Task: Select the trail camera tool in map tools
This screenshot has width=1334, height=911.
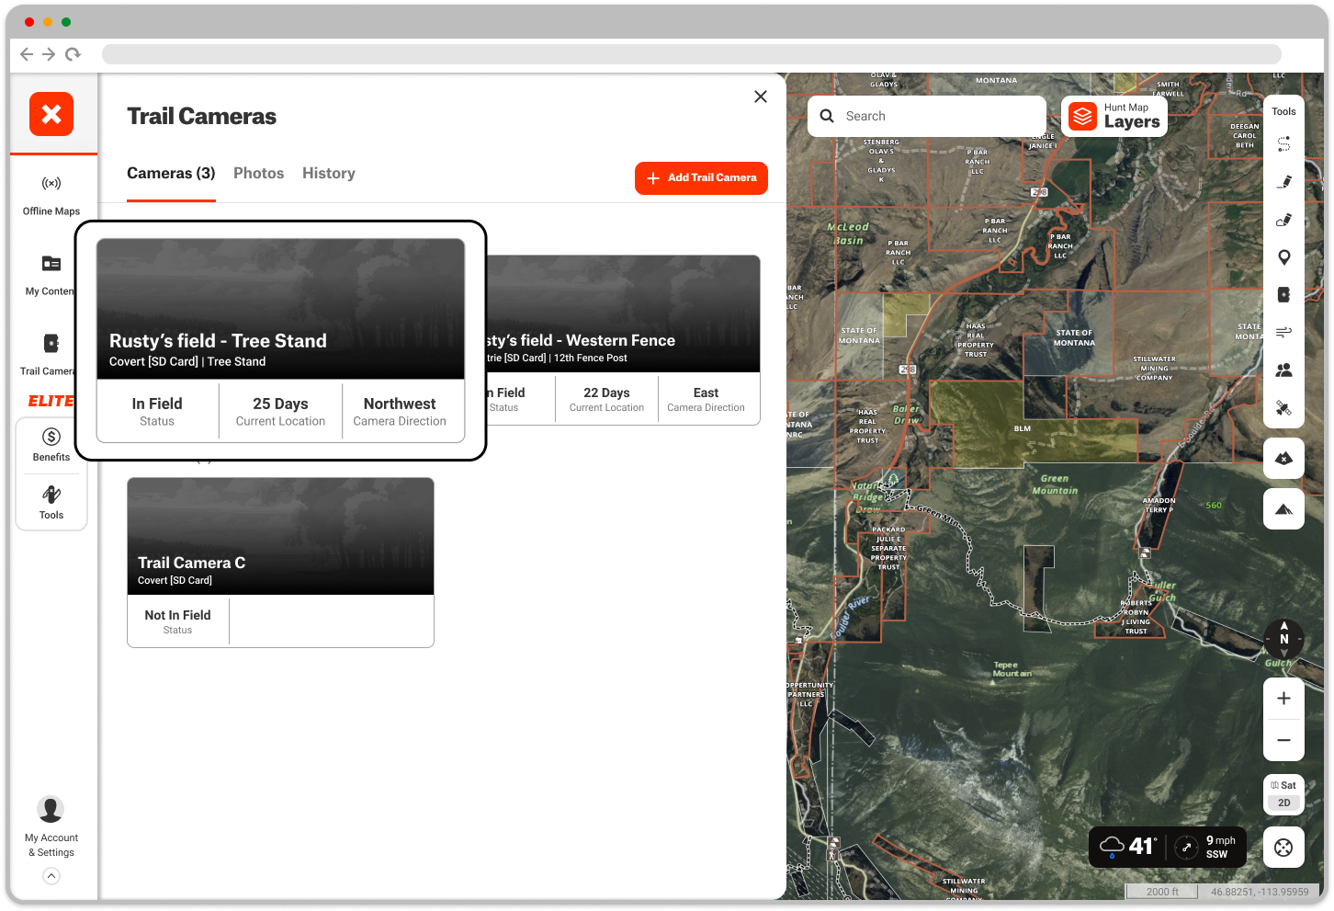Action: 1283,295
